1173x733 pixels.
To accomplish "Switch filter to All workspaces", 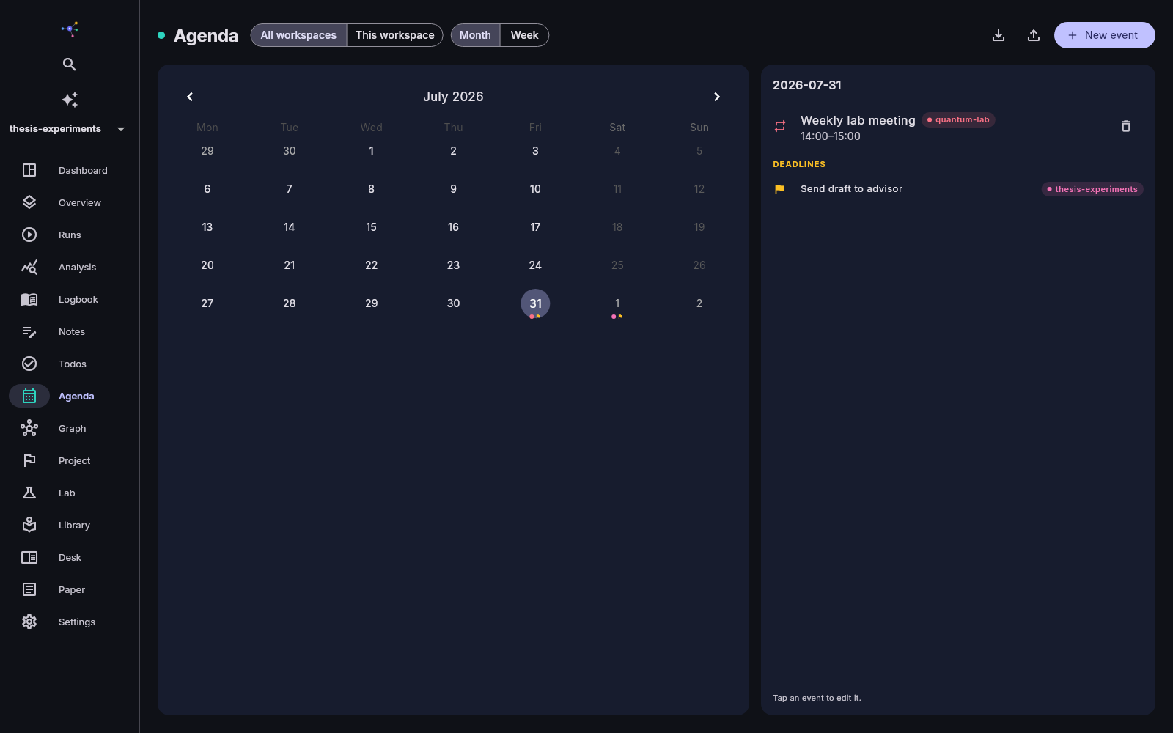I will coord(298,35).
